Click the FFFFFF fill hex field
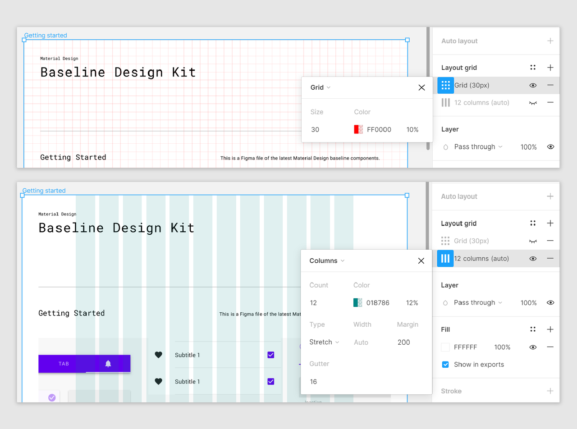The height and width of the screenshot is (429, 577). (x=465, y=347)
